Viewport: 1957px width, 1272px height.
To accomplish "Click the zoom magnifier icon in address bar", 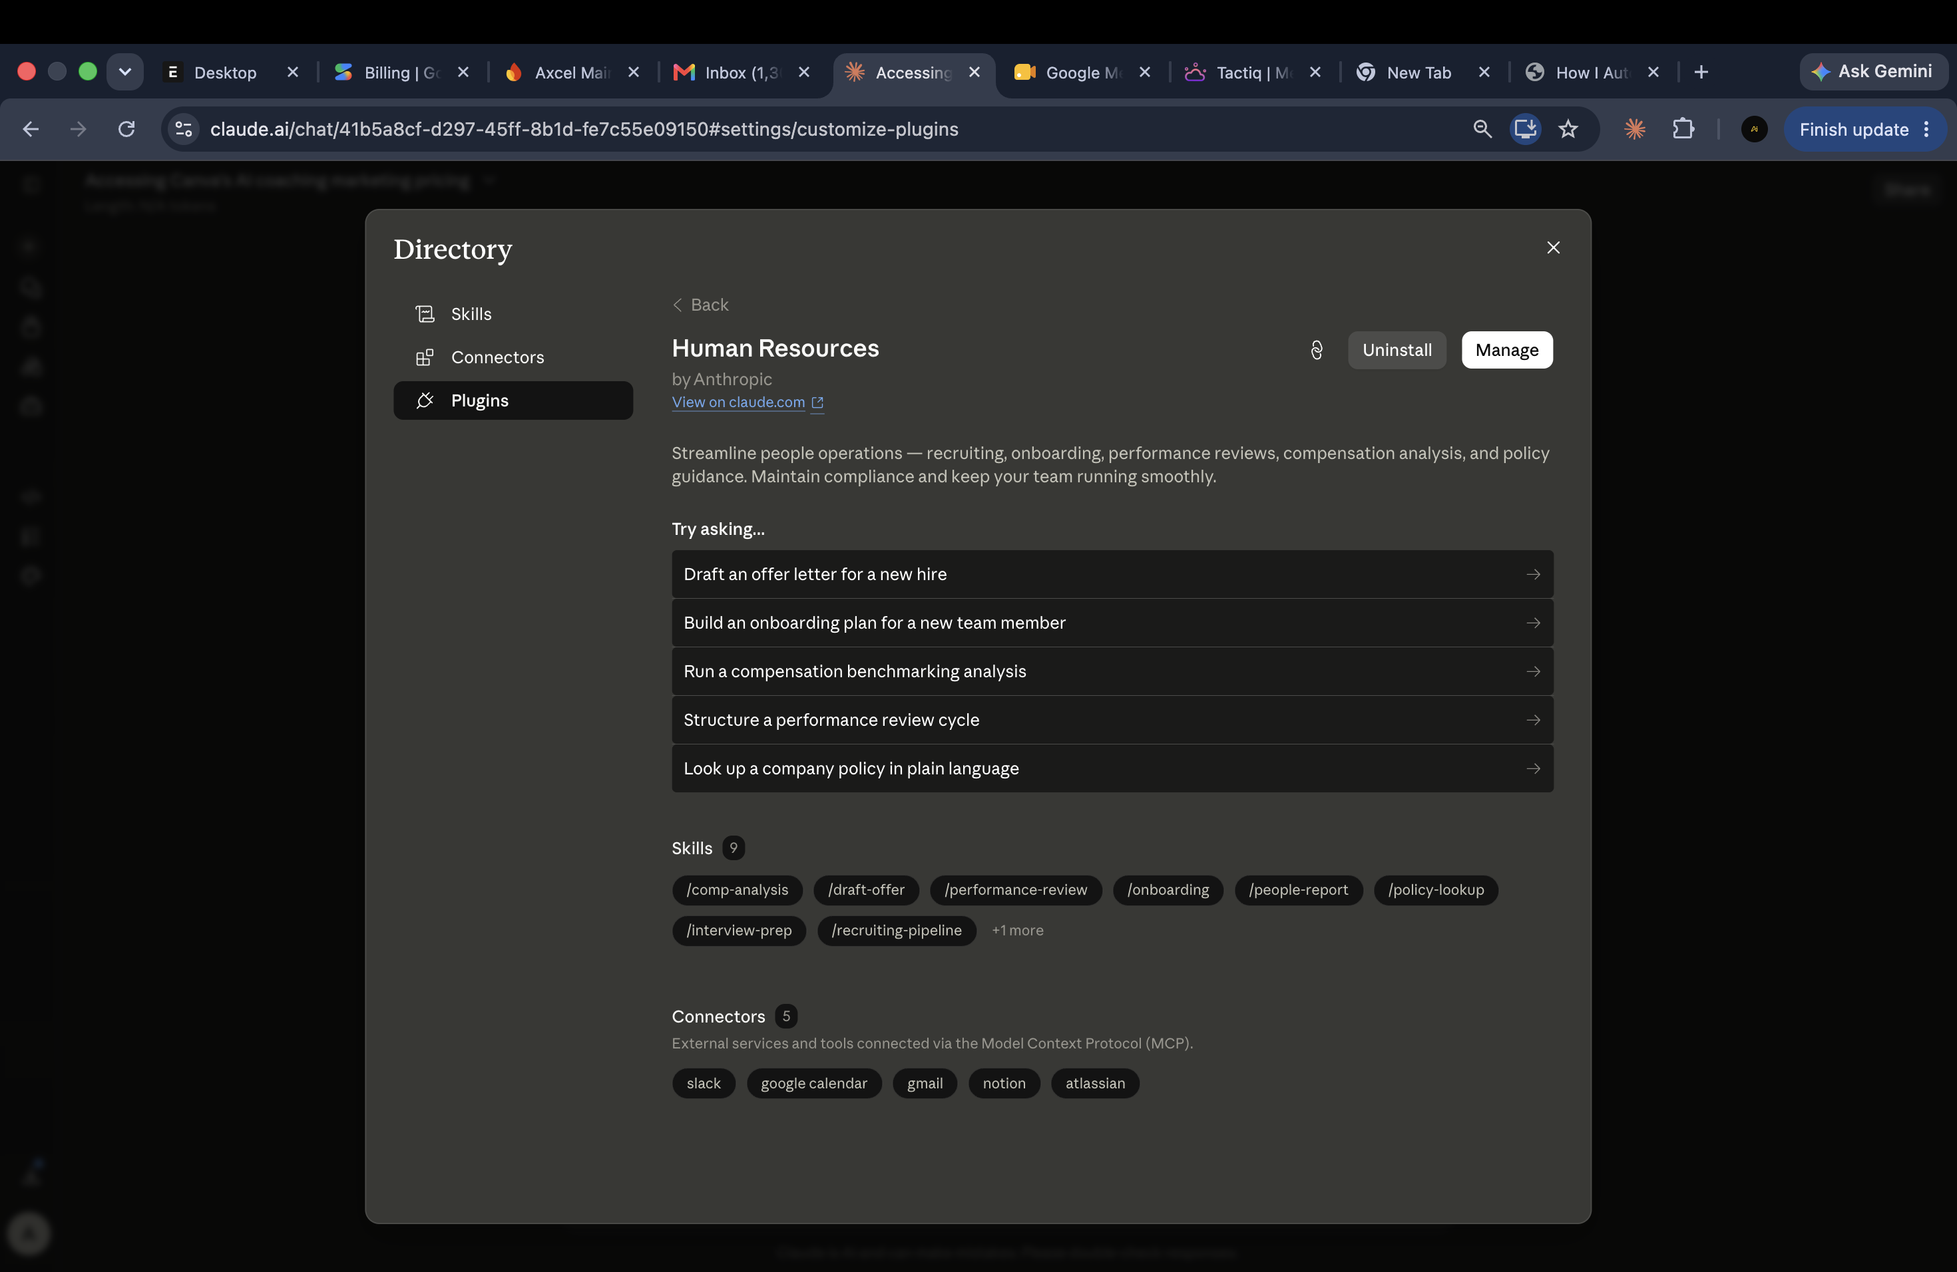I will [x=1482, y=129].
